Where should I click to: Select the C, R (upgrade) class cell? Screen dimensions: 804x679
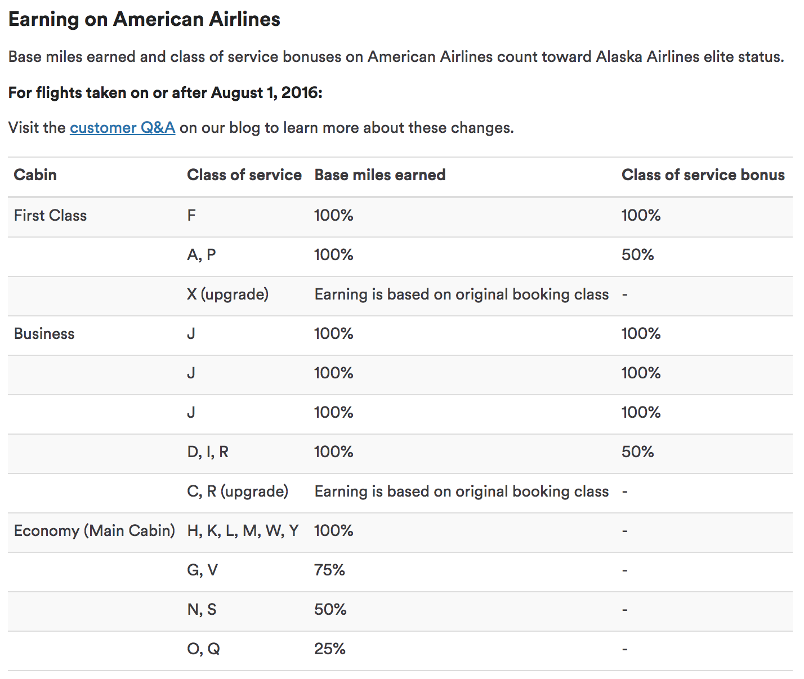(x=237, y=492)
